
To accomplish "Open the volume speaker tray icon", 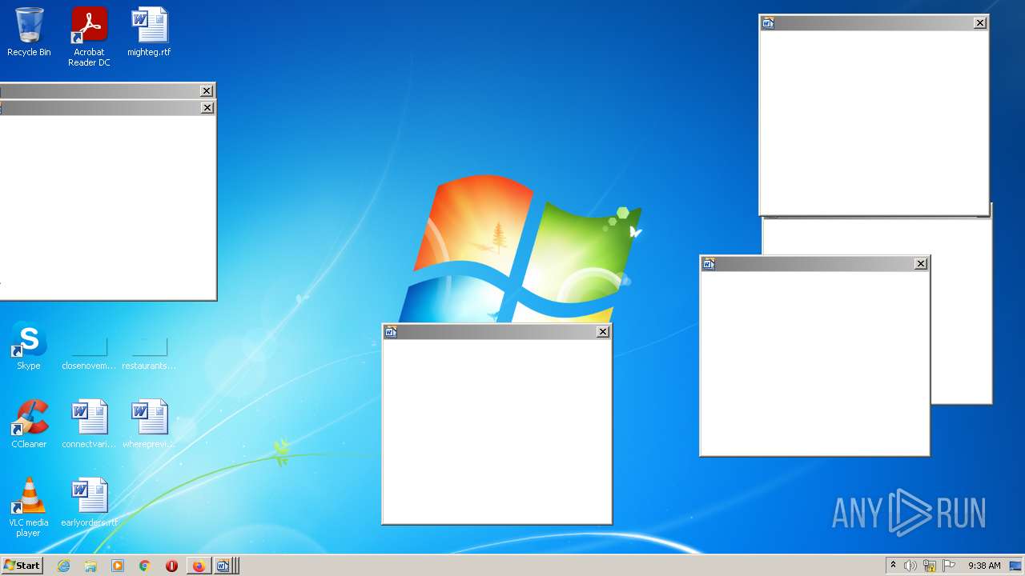I will coord(910,566).
